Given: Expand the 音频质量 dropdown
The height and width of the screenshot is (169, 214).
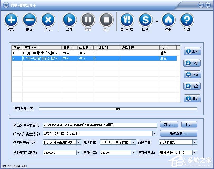Looking at the screenshot, I should click(194, 142).
